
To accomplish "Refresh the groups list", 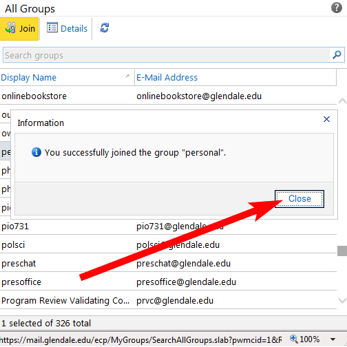I will (x=105, y=28).
